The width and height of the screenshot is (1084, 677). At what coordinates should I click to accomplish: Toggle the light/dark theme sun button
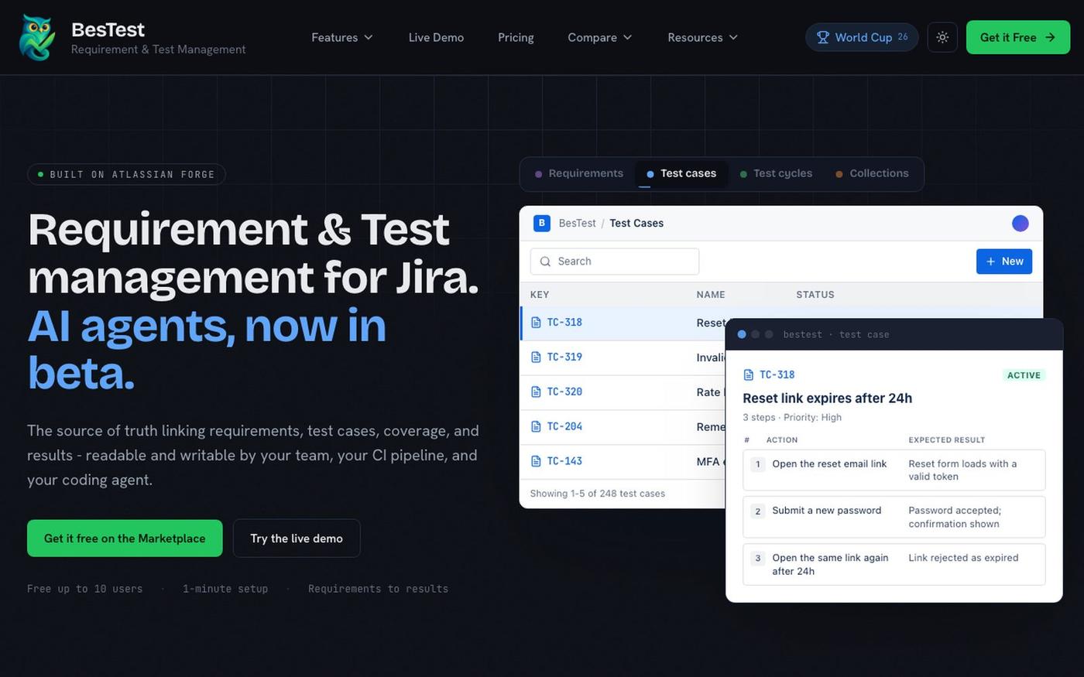pyautogui.click(x=942, y=37)
